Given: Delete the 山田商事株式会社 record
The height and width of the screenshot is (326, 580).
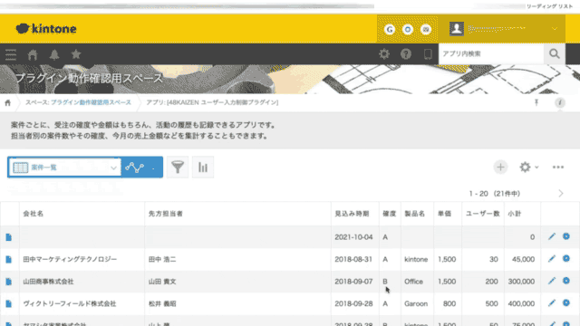Looking at the screenshot, I should click(x=566, y=281).
